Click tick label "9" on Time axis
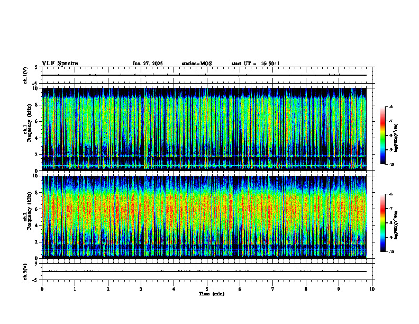 [339, 289]
